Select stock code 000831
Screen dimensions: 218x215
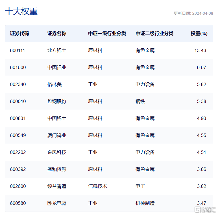[18, 118]
